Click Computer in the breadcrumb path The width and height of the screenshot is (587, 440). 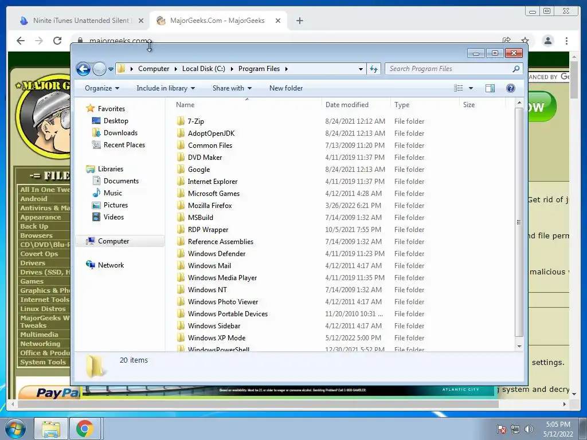154,69
